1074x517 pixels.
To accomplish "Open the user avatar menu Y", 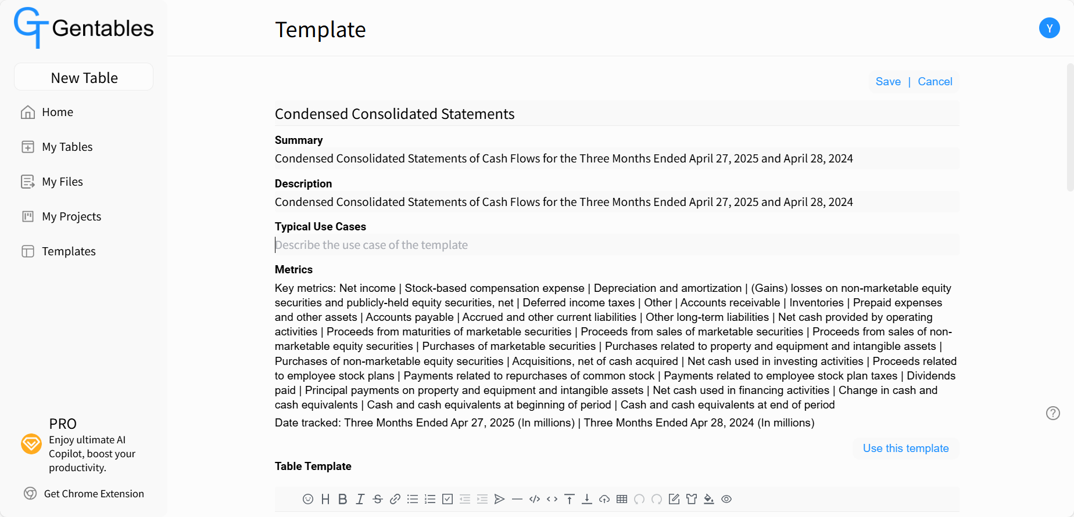I will click(1049, 28).
